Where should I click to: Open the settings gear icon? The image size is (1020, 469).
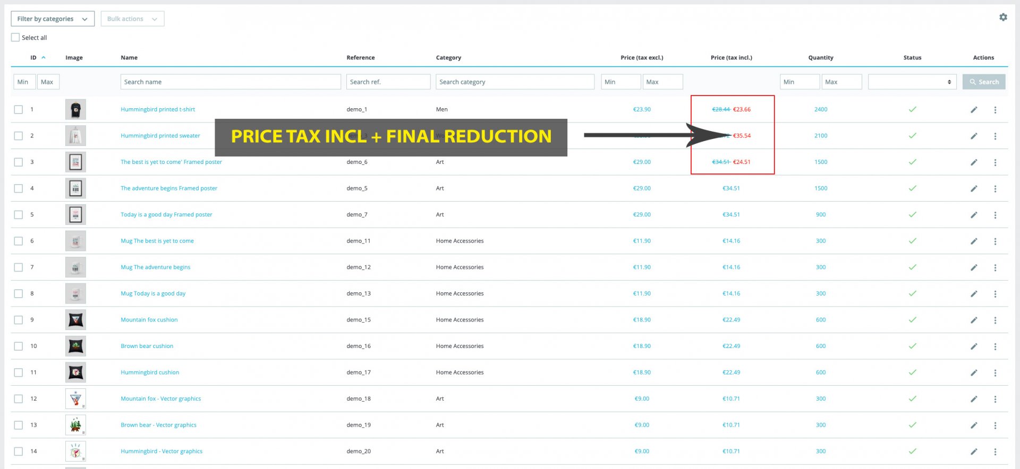(x=1002, y=18)
